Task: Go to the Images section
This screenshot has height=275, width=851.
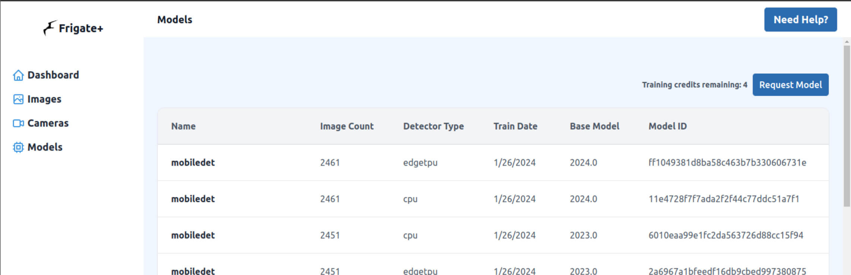Action: (x=44, y=99)
